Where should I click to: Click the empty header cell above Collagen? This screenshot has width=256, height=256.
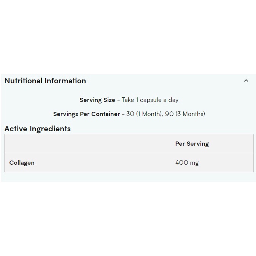[87, 144]
